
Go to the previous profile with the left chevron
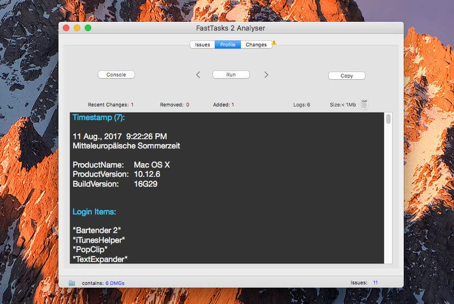[198, 75]
